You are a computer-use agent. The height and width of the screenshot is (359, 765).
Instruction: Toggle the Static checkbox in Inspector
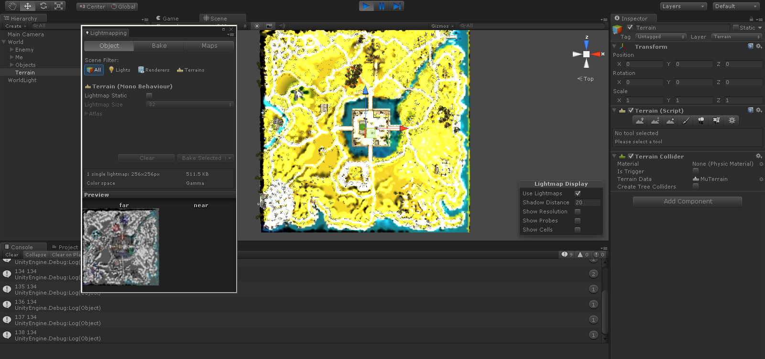[736, 28]
